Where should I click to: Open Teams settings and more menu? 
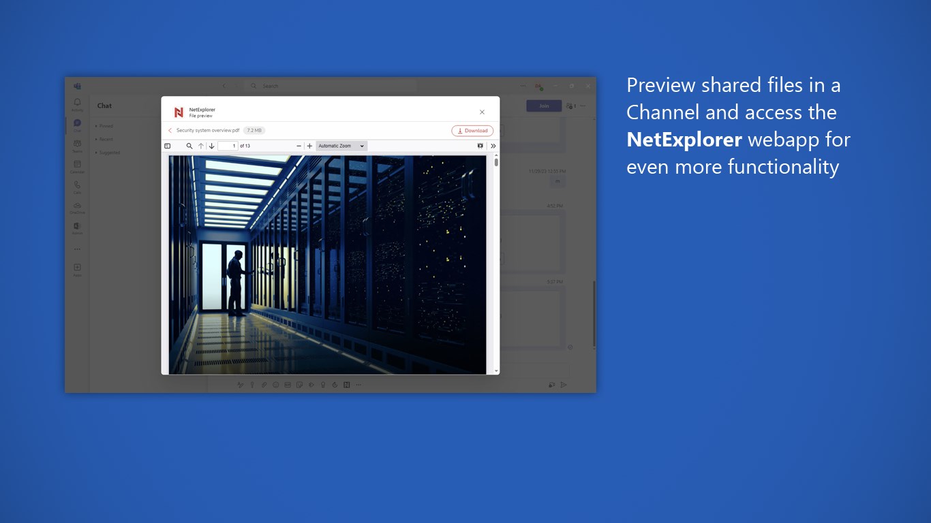pyautogui.click(x=523, y=86)
